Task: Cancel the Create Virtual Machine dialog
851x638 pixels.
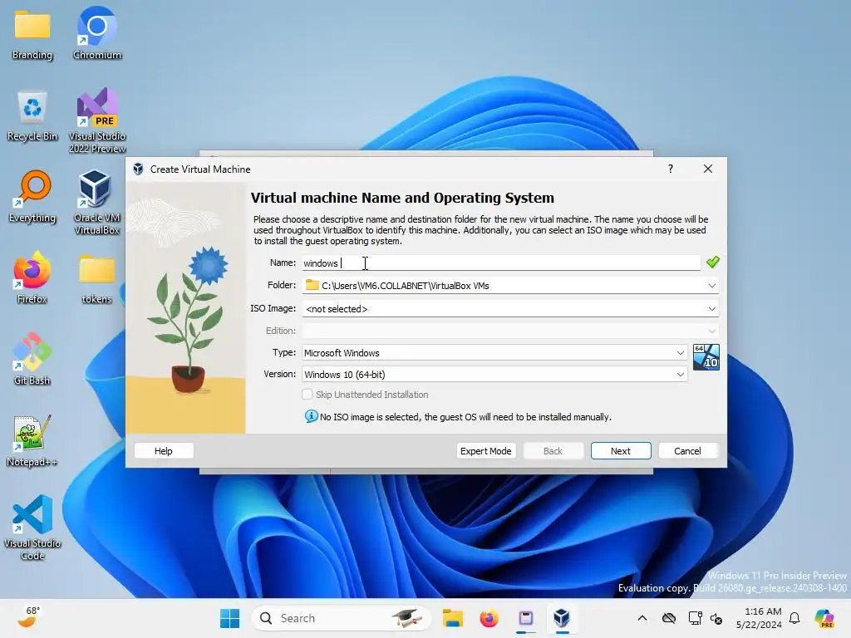Action: [687, 451]
